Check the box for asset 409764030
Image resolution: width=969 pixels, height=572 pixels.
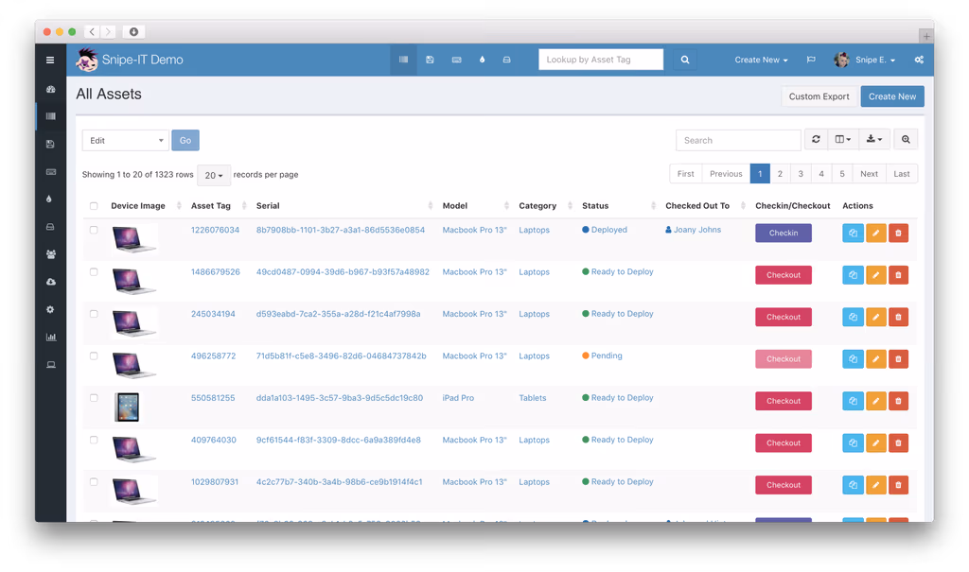(x=94, y=440)
